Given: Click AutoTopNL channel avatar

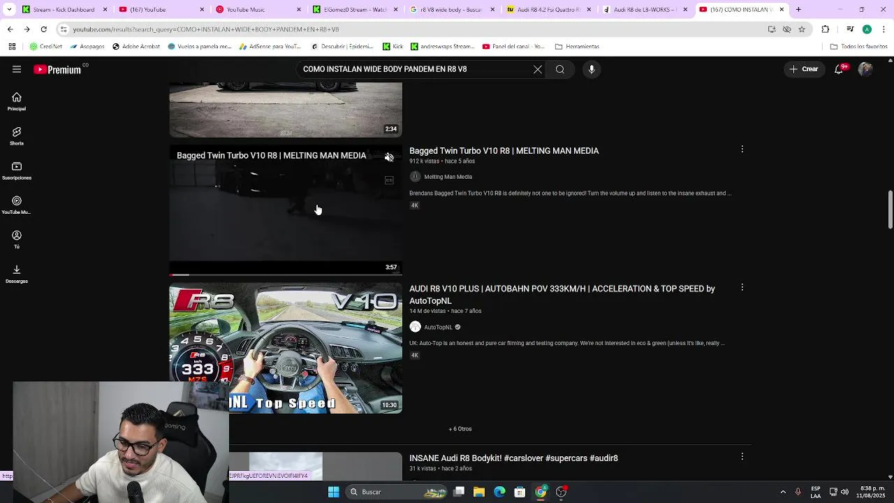Looking at the screenshot, I should click(415, 327).
